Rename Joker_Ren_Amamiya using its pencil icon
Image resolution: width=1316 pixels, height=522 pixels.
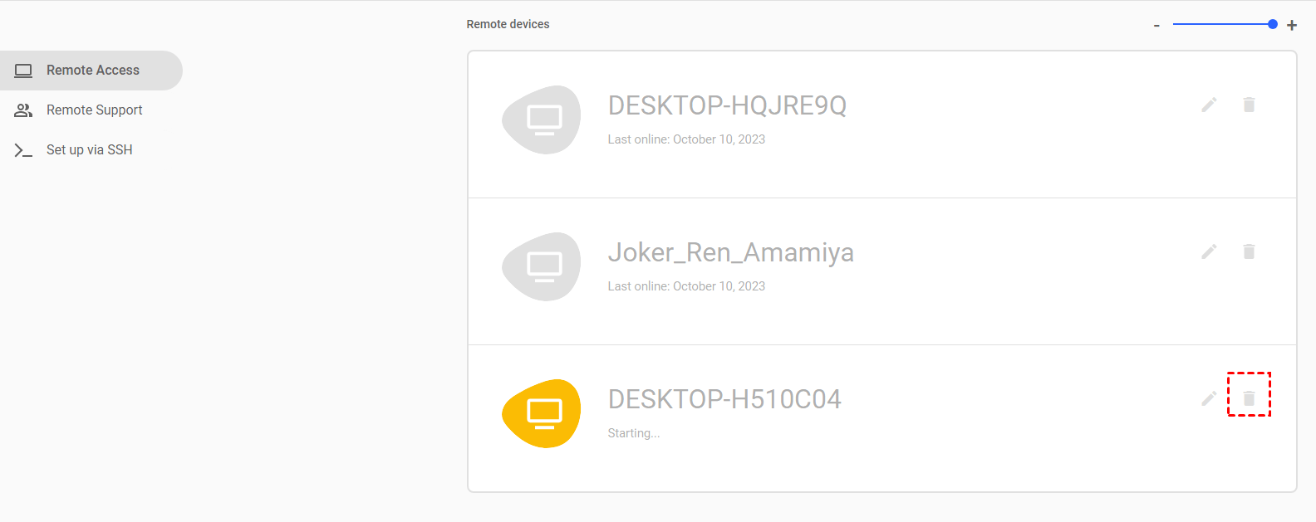[1209, 251]
